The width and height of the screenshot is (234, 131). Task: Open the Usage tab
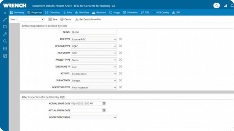pyautogui.click(x=115, y=12)
